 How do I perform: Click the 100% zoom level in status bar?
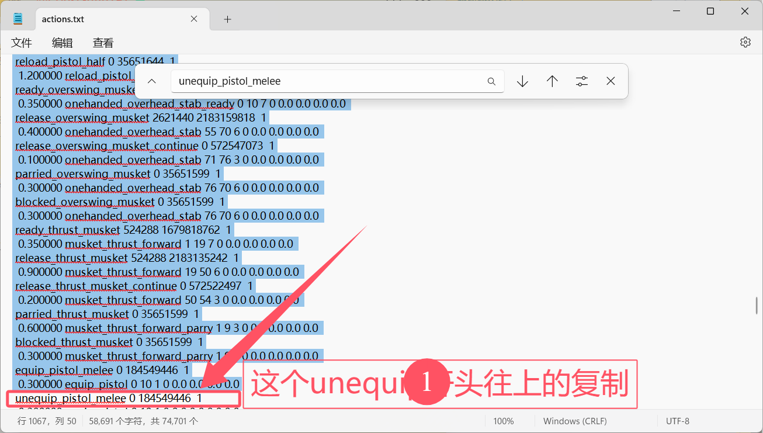click(x=504, y=421)
